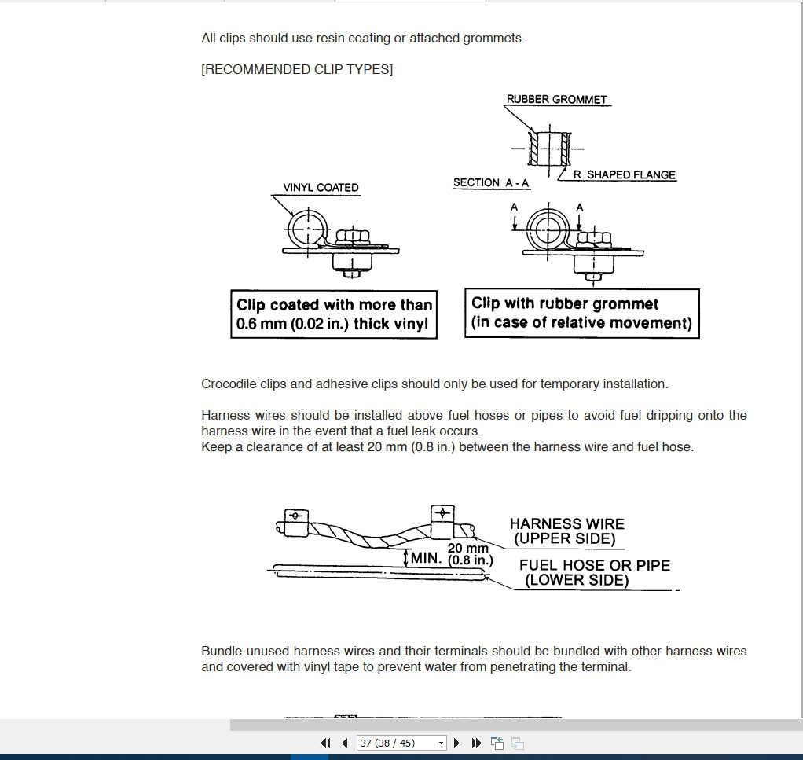Click the VINYL COATED diagram label
803x760 pixels.
coord(321,187)
